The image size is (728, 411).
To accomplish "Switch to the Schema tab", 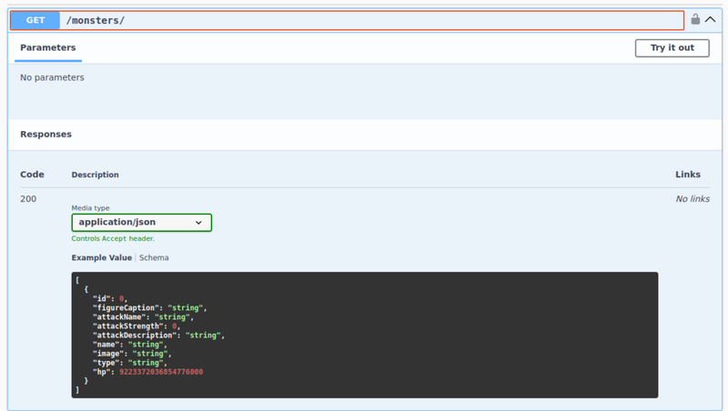I will click(154, 257).
